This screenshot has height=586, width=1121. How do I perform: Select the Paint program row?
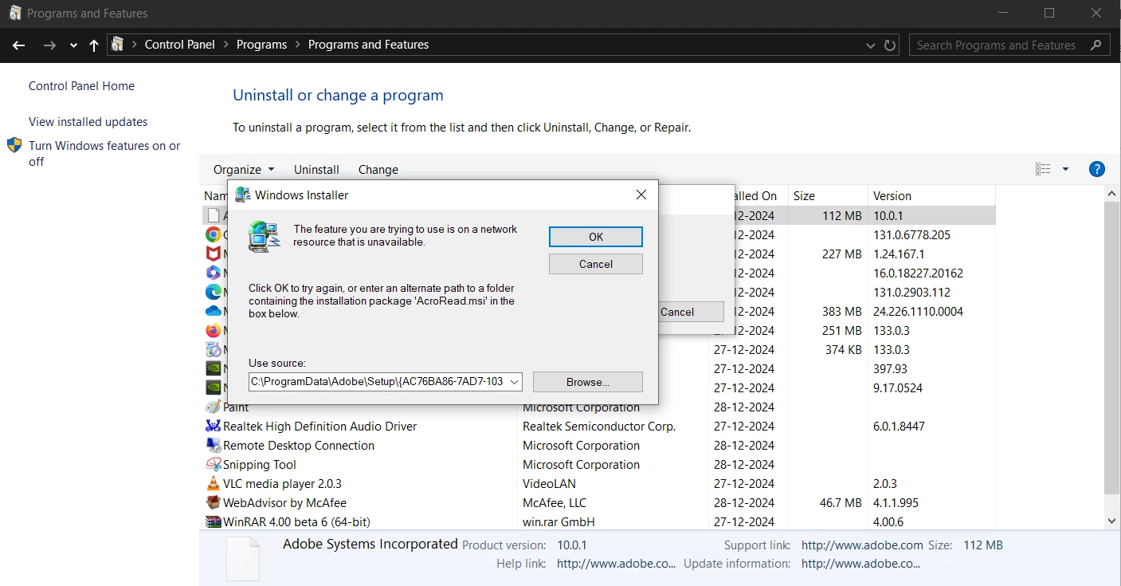coord(599,407)
